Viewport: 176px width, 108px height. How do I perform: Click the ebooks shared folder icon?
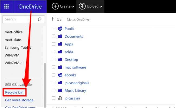tap(60, 75)
